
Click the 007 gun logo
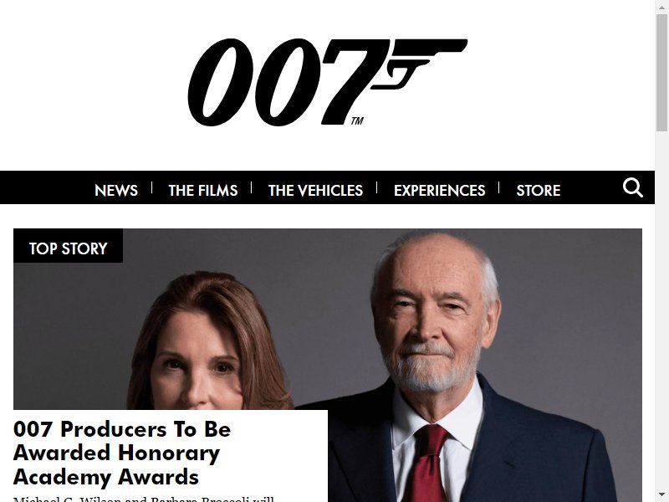click(327, 82)
